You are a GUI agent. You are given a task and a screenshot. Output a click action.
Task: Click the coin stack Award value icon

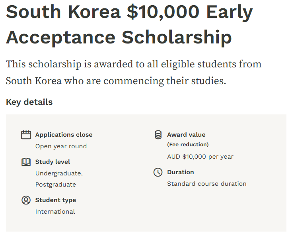tap(158, 135)
